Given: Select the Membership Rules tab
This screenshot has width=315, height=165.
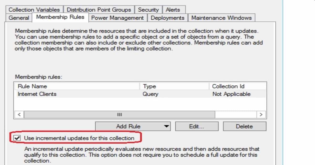Looking at the screenshot, I should click(60, 17).
